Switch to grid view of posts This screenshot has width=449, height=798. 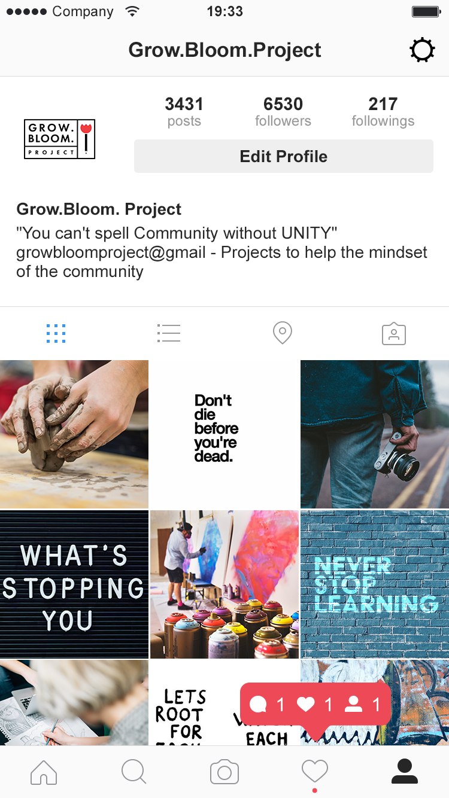tap(56, 333)
